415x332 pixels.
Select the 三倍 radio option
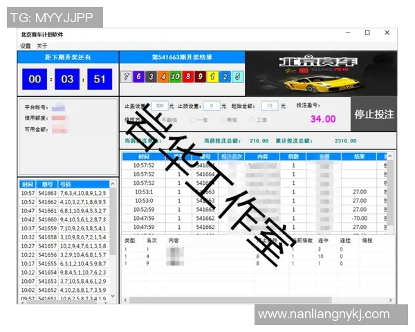click(258, 120)
